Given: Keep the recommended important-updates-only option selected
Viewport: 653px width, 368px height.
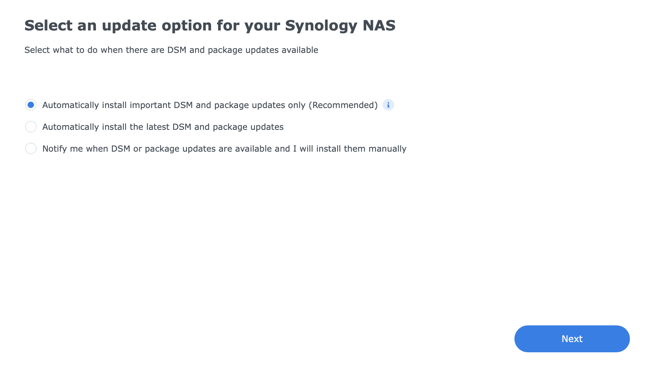Looking at the screenshot, I should [31, 105].
